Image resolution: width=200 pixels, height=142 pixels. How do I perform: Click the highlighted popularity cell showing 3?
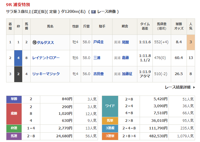coord(191,42)
